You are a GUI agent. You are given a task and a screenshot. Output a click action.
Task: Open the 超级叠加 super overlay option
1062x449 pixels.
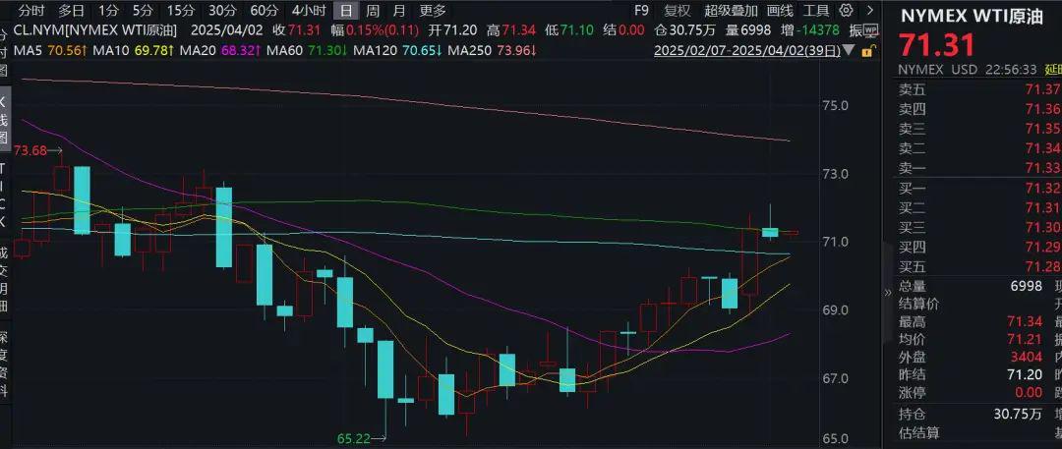click(731, 10)
